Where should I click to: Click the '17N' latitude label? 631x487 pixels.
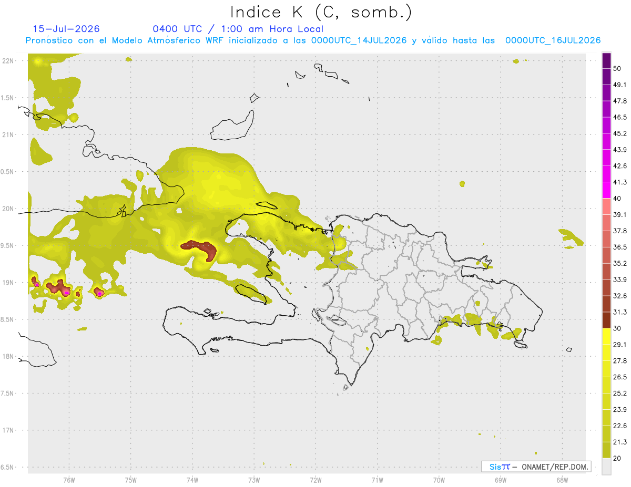coord(8,430)
